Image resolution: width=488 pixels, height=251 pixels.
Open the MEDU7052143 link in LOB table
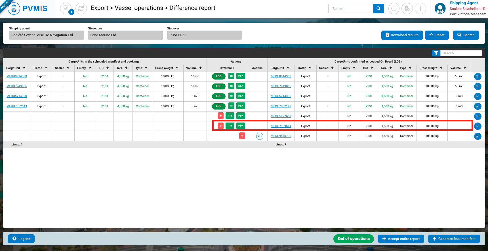281,106
